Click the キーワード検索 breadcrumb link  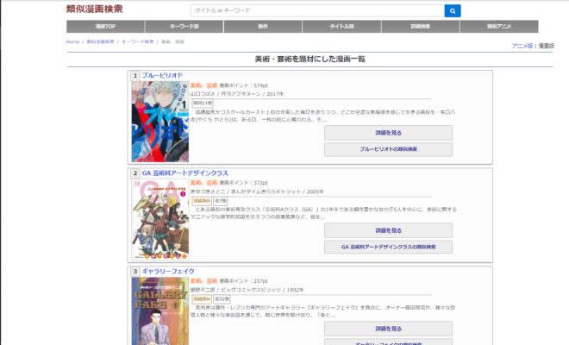click(137, 41)
